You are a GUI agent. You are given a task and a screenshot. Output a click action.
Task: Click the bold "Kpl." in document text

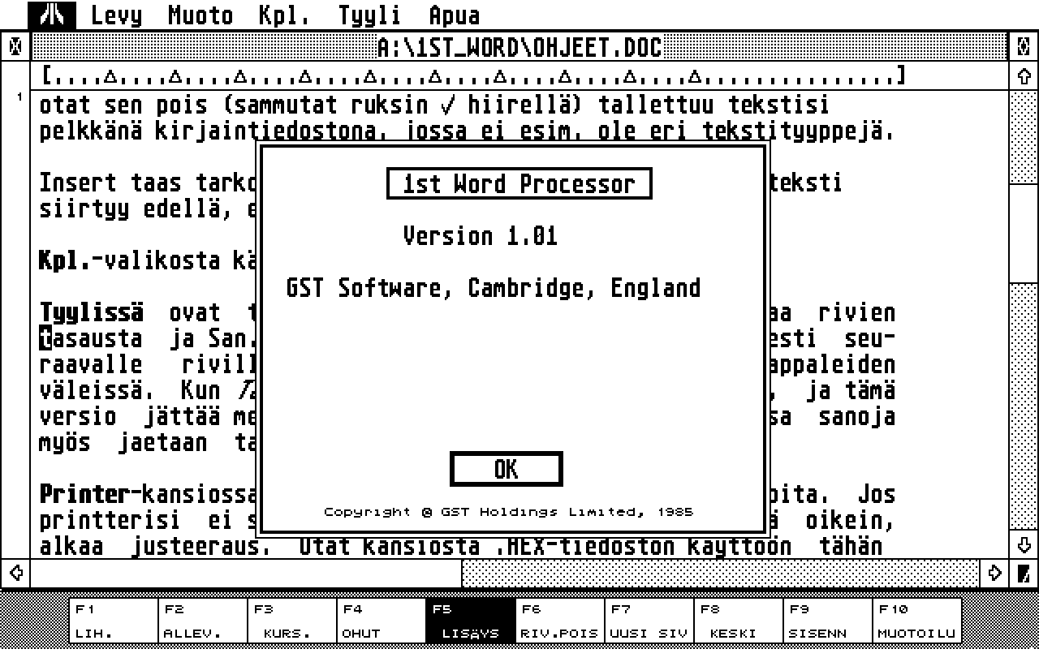[66, 261]
